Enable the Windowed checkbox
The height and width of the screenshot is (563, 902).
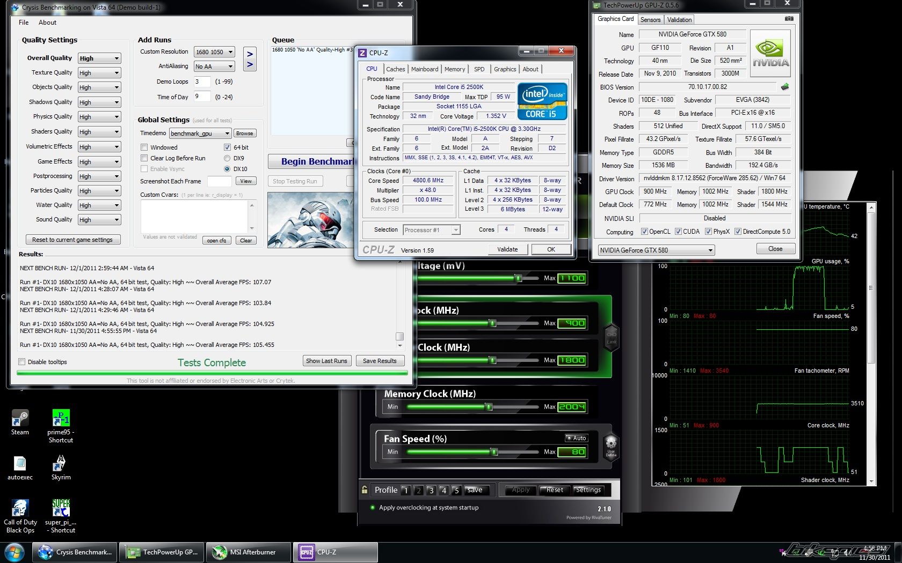click(144, 147)
